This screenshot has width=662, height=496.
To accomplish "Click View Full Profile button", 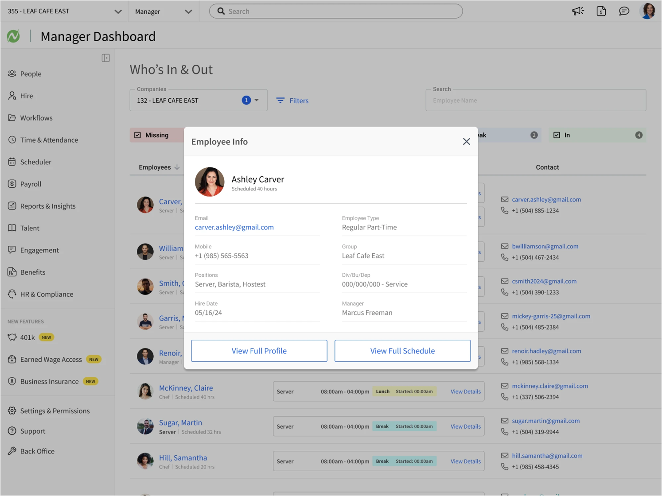I will pyautogui.click(x=259, y=351).
